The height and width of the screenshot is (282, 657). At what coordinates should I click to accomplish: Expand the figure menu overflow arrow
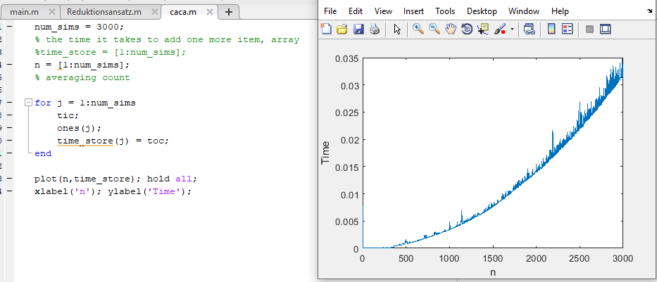point(649,11)
